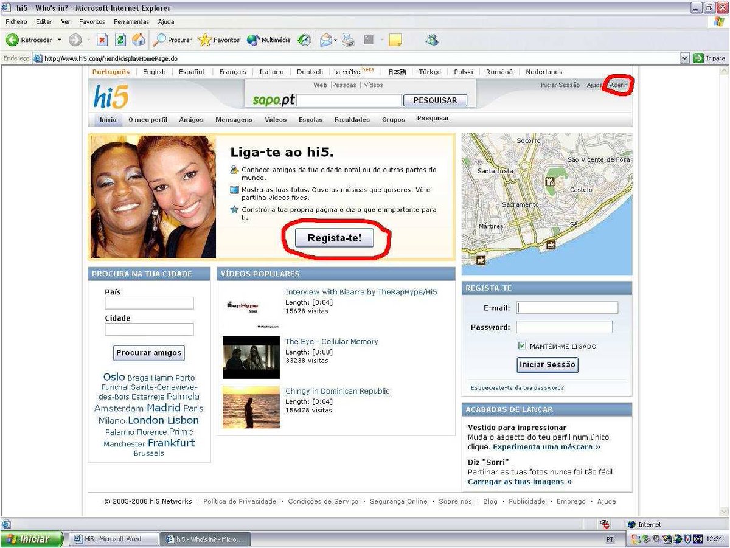Open Procurar search in the toolbar
The image size is (730, 548).
172,40
